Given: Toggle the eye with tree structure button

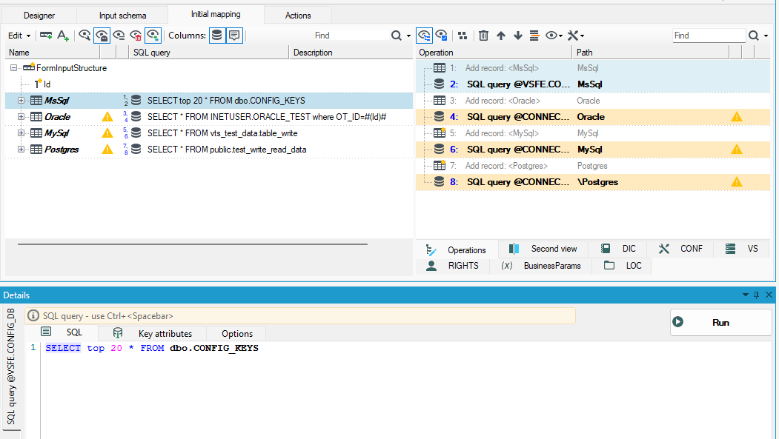Looking at the screenshot, I should pyautogui.click(x=424, y=36).
